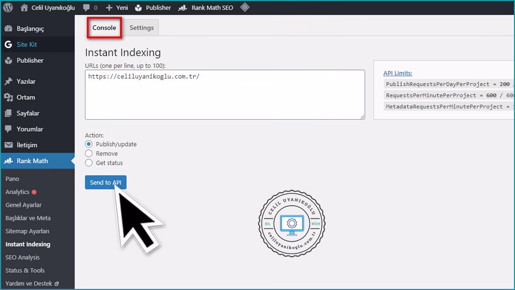
Task: Click inside the URLs text area
Action: [225, 95]
